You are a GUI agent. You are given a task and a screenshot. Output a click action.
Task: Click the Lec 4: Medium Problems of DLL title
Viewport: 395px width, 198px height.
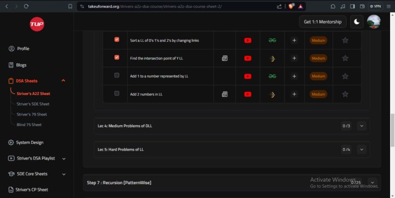click(x=125, y=126)
